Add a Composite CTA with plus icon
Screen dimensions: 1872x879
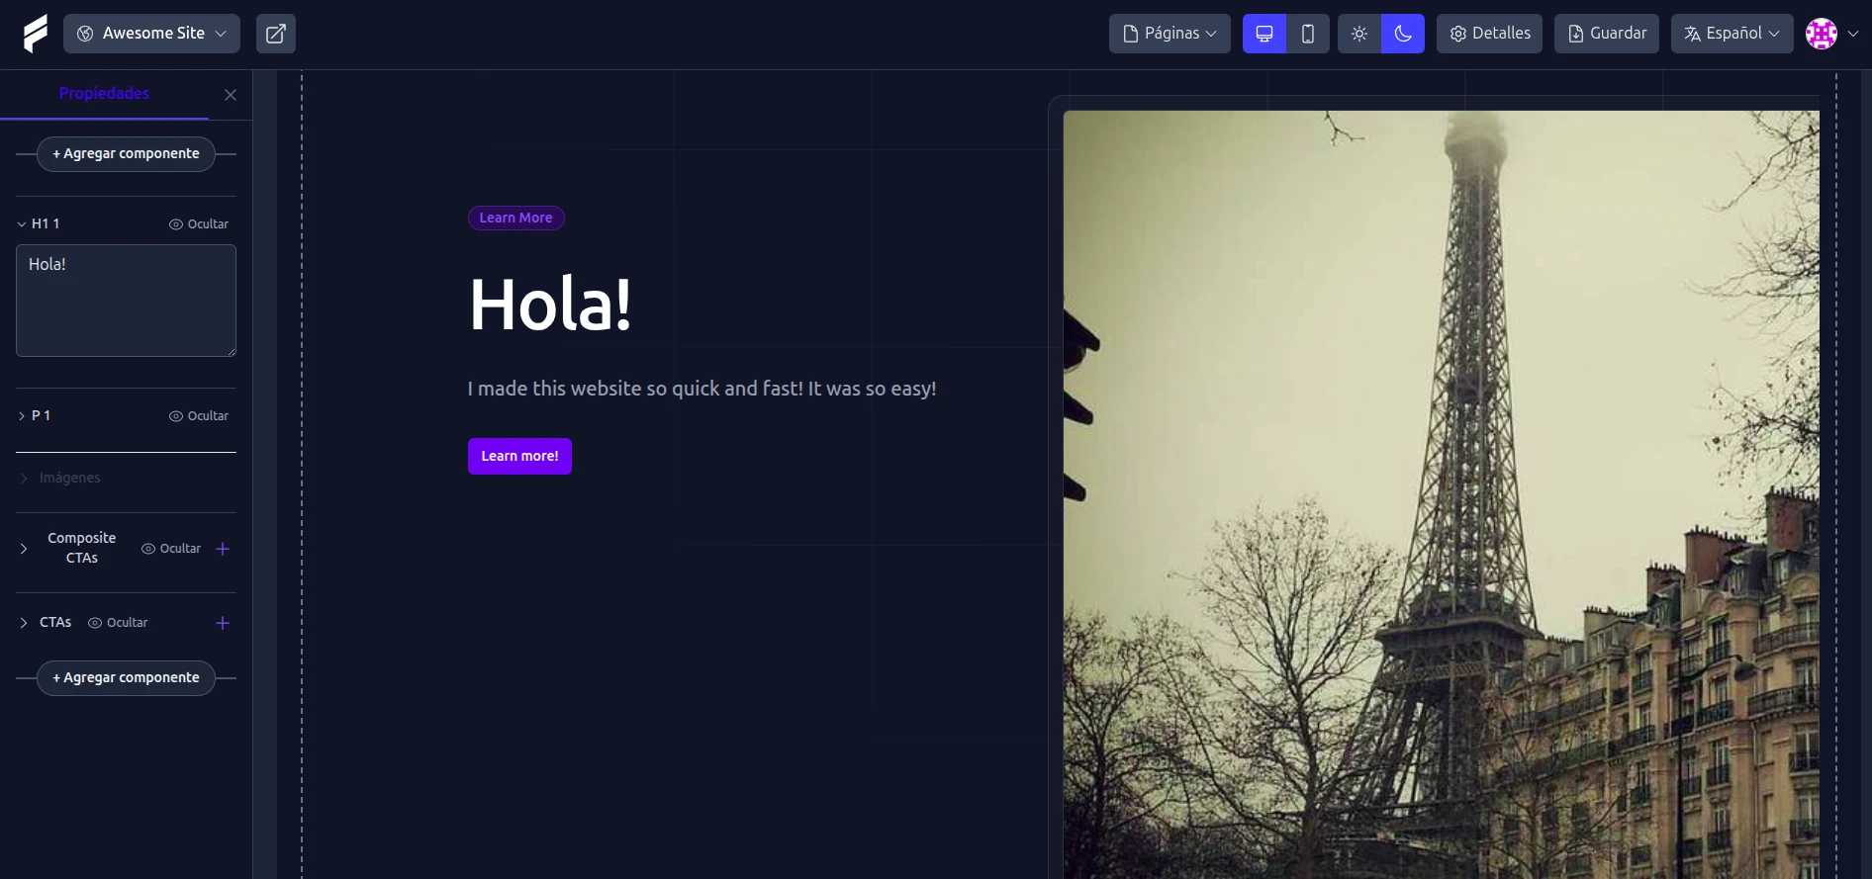tap(223, 549)
